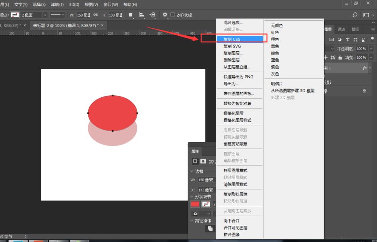Click the background layer lock icon
This screenshot has height=242, width=377.
pyautogui.click(x=365, y=91)
